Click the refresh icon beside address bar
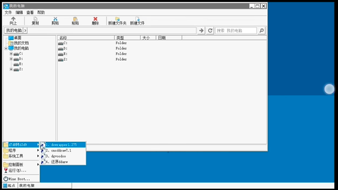 [210, 30]
